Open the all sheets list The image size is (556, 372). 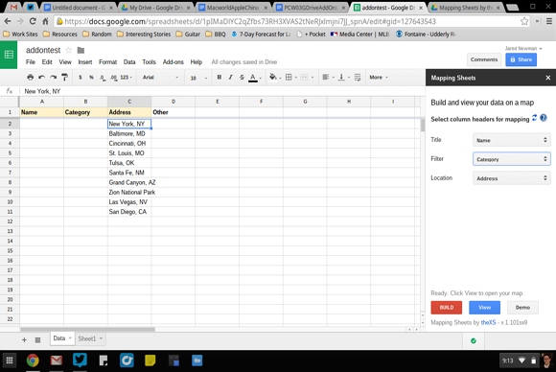coord(37,339)
